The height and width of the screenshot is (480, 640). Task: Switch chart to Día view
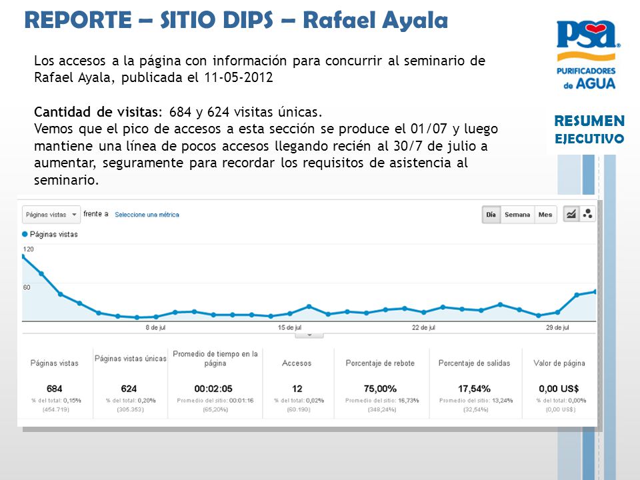point(491,214)
